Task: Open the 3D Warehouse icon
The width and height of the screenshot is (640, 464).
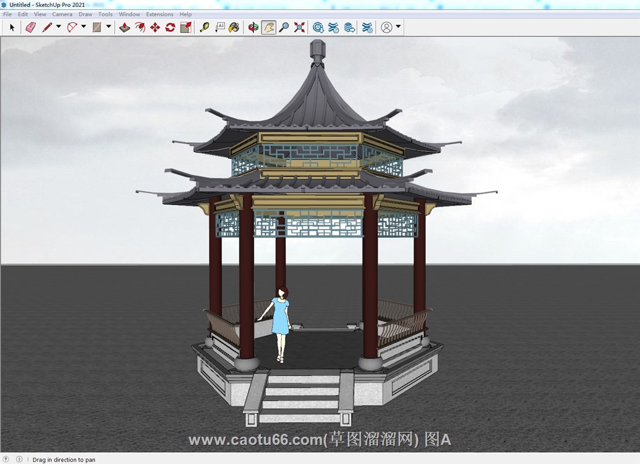Action: pyautogui.click(x=318, y=27)
